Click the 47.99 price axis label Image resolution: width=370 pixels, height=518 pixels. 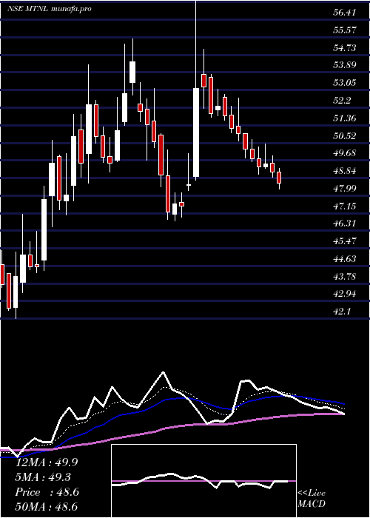345,189
